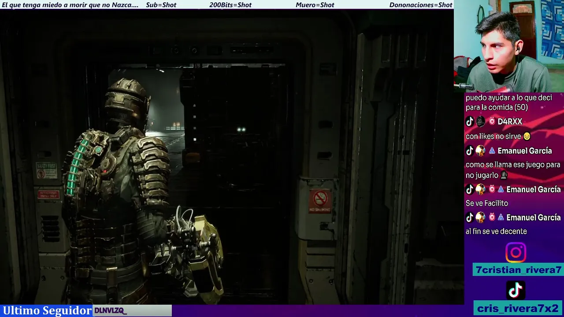Click the glowing eyes in the dark doorway

point(241,129)
